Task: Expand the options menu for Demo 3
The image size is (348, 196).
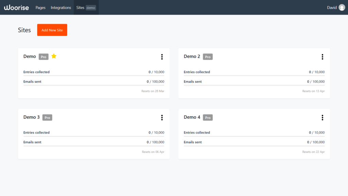Action: click(162, 117)
